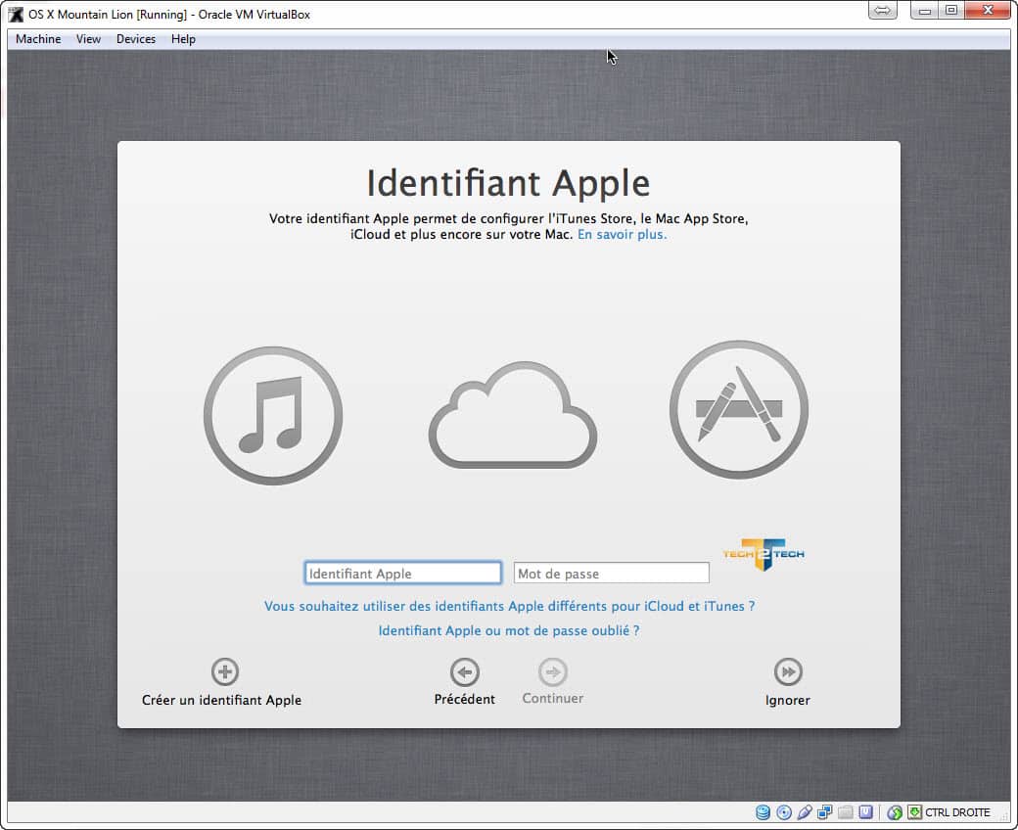The height and width of the screenshot is (830, 1018).
Task: Click the En savoir plus link
Action: point(622,234)
